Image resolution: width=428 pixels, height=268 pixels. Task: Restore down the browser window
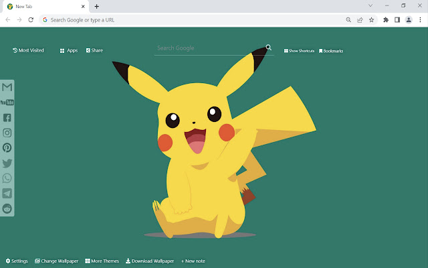403,5
